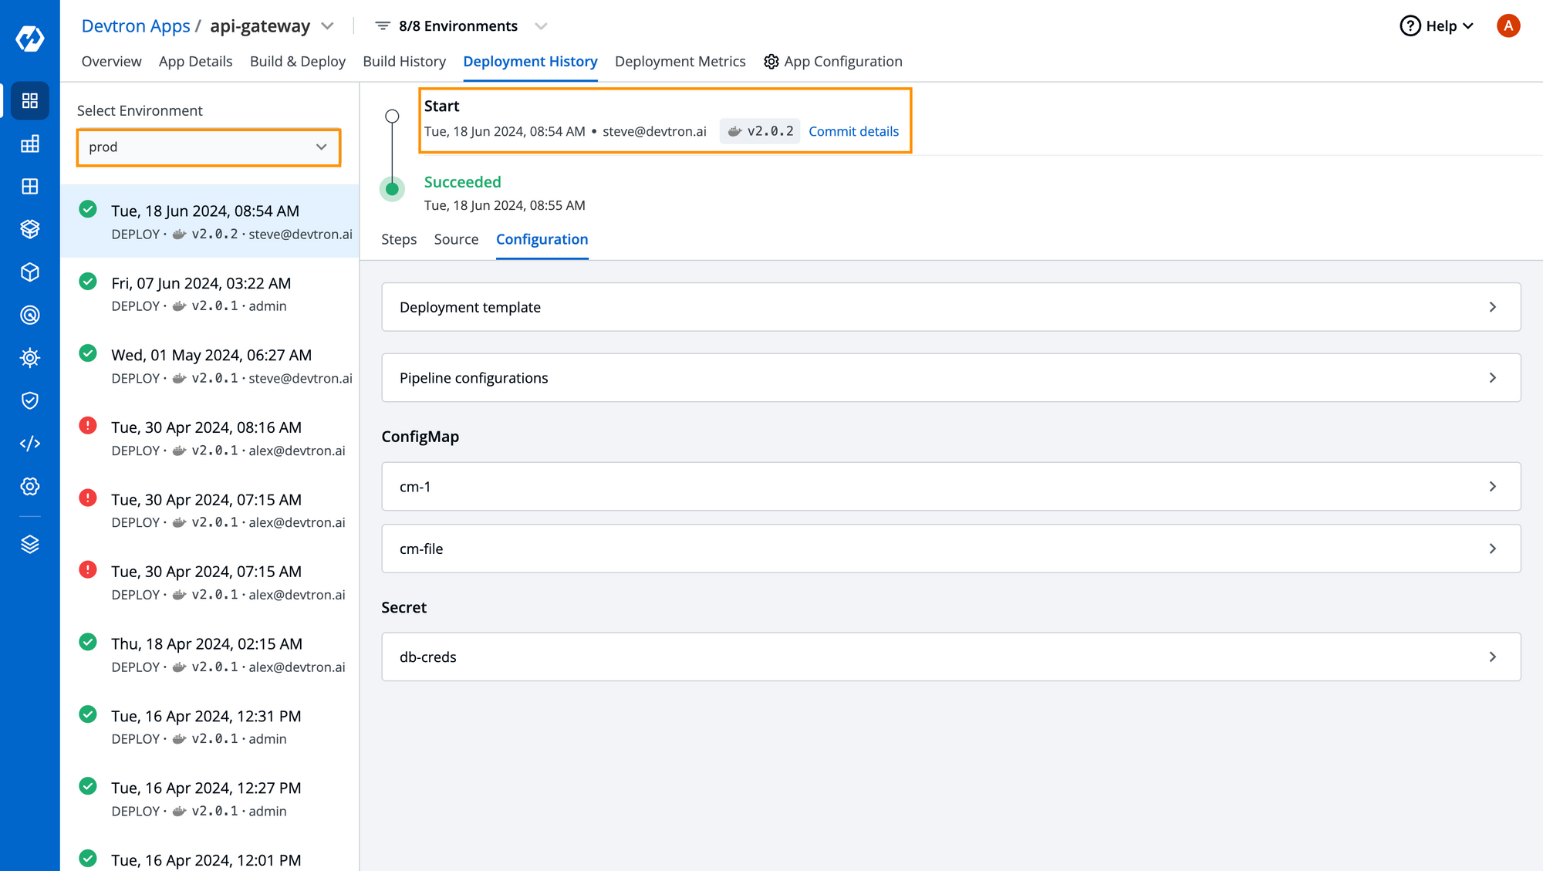Select the shield/security icon in sidebar

[x=29, y=400]
